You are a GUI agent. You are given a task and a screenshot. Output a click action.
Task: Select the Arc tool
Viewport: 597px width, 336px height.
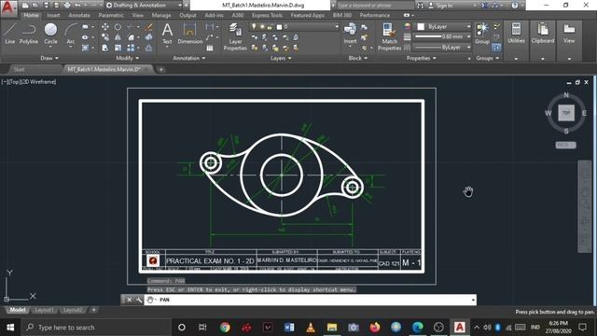tap(71, 34)
